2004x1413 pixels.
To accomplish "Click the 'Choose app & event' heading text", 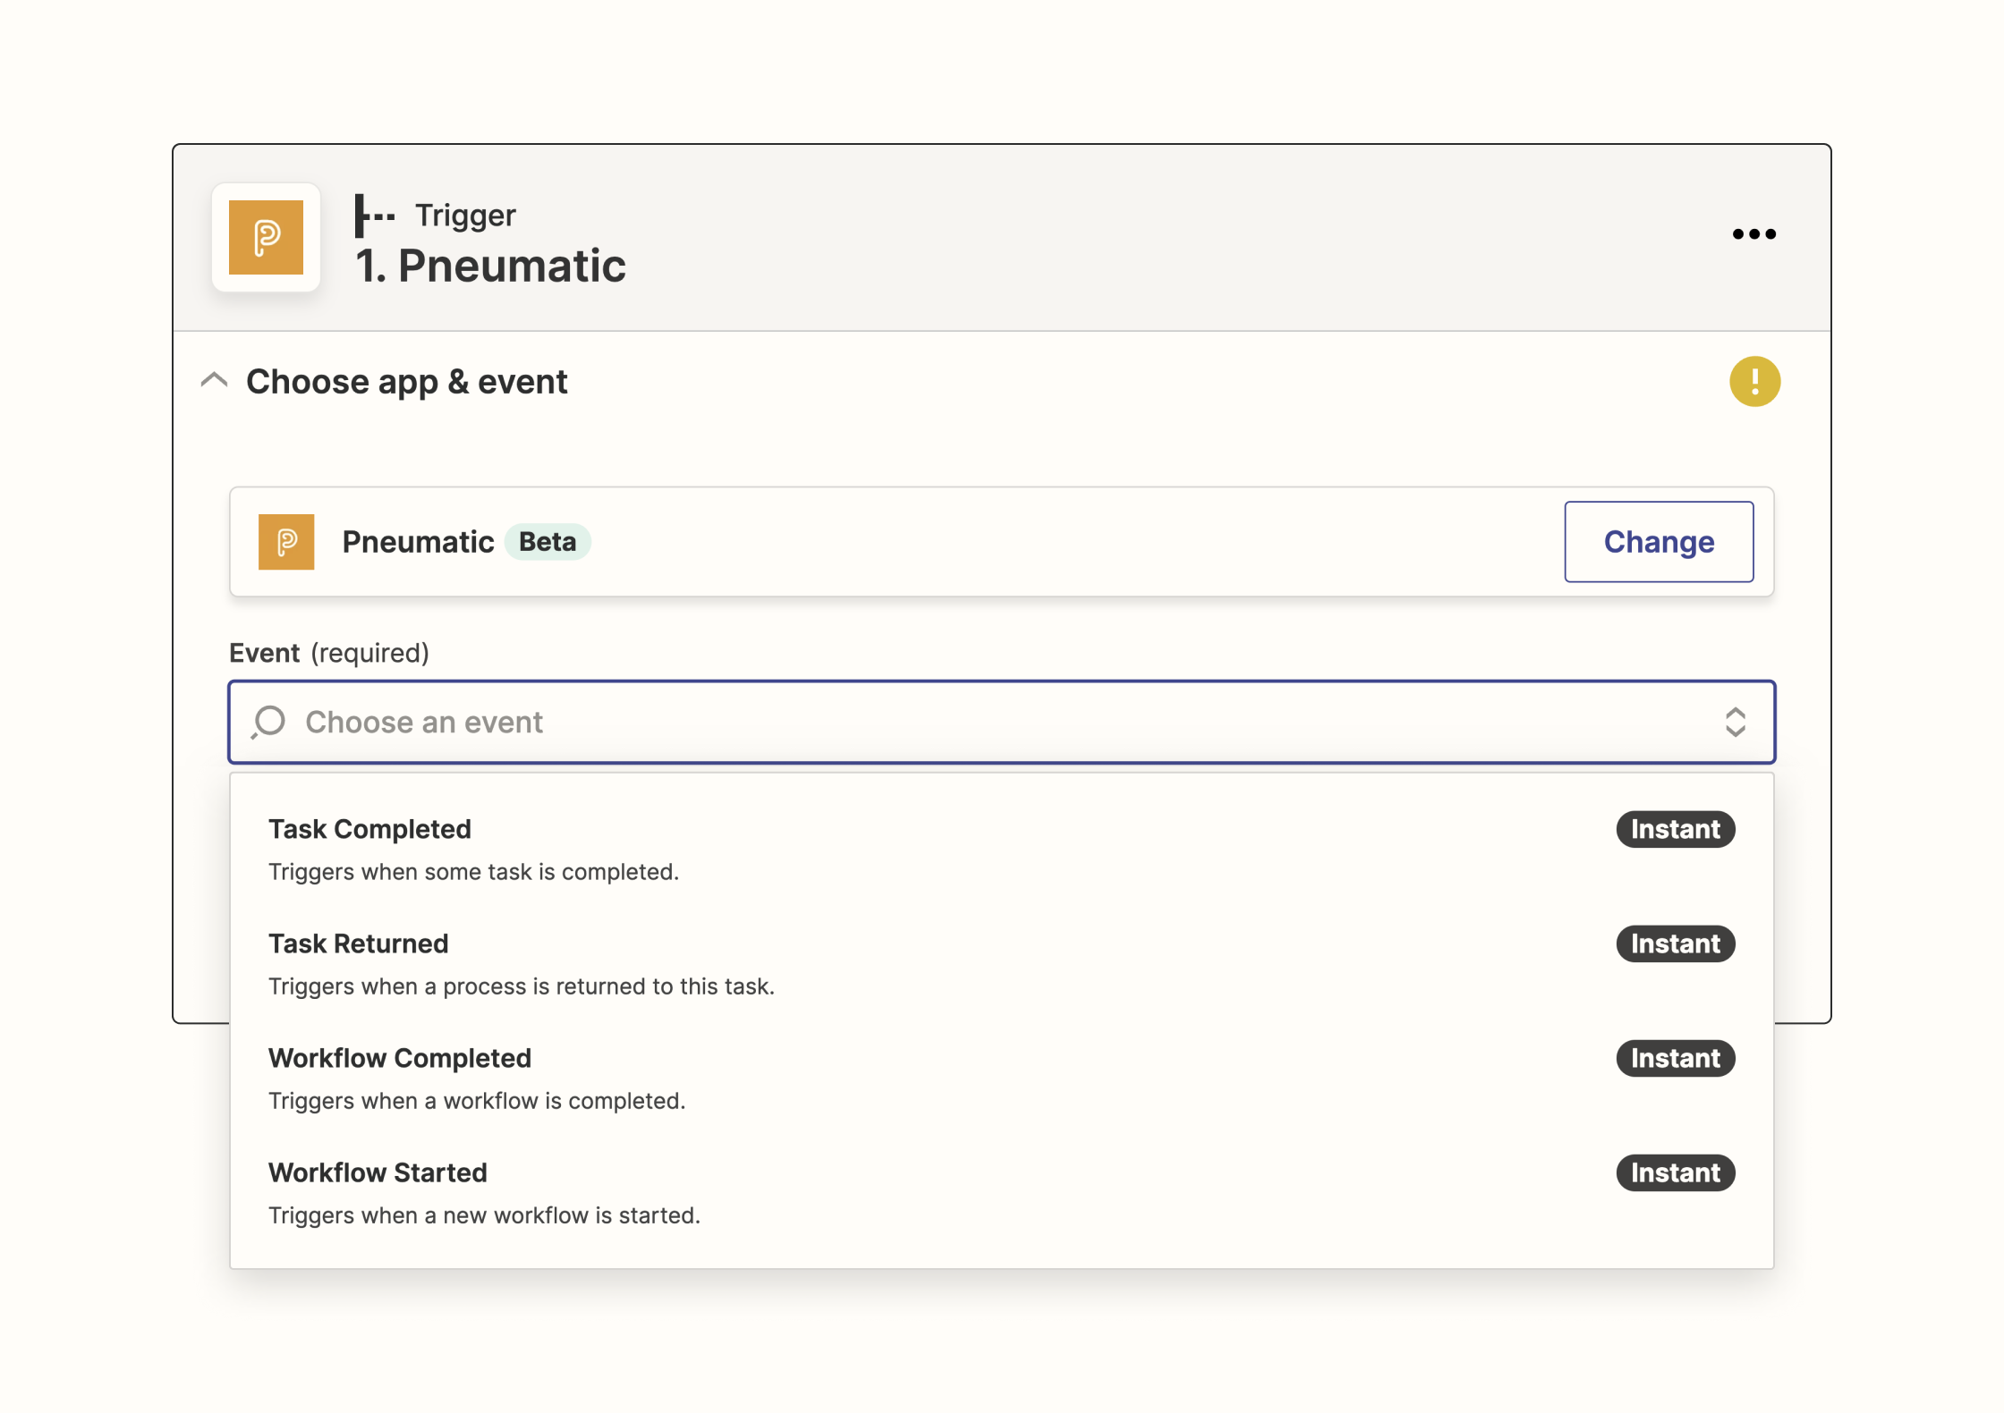I will 406,382.
